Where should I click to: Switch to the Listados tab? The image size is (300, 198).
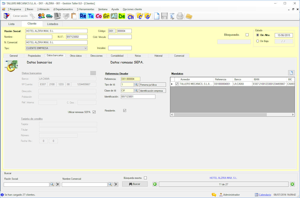tap(53, 24)
